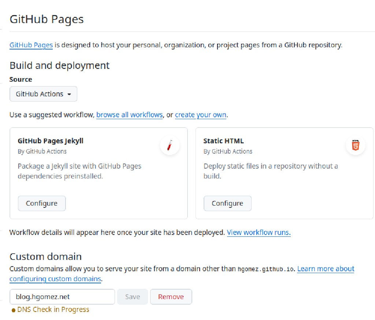Click the DNS check status dot icon
The image size is (375, 320).
14,310
